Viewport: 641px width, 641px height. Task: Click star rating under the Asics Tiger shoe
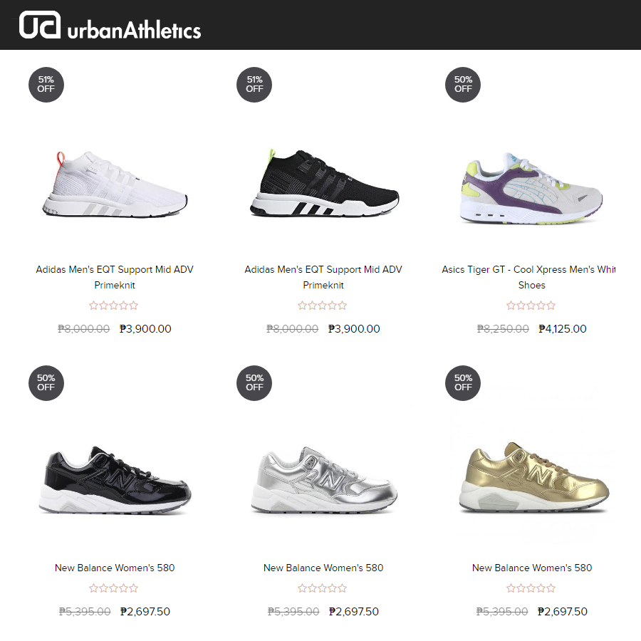(x=531, y=306)
